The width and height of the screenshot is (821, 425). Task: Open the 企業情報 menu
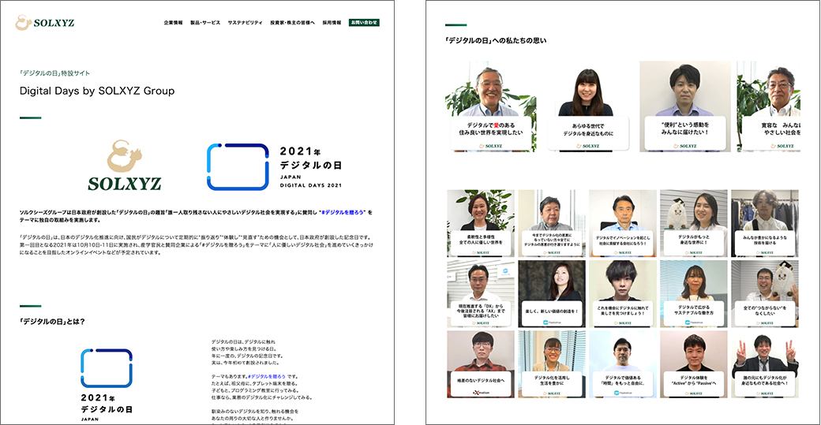(x=174, y=23)
